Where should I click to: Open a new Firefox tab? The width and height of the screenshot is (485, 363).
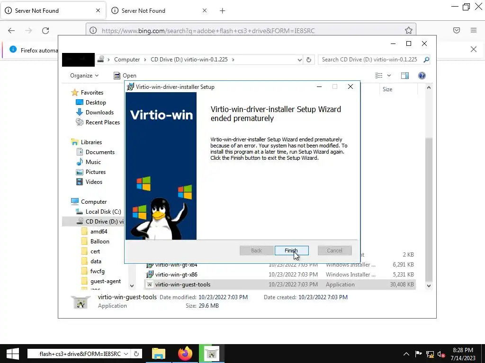[x=223, y=11]
